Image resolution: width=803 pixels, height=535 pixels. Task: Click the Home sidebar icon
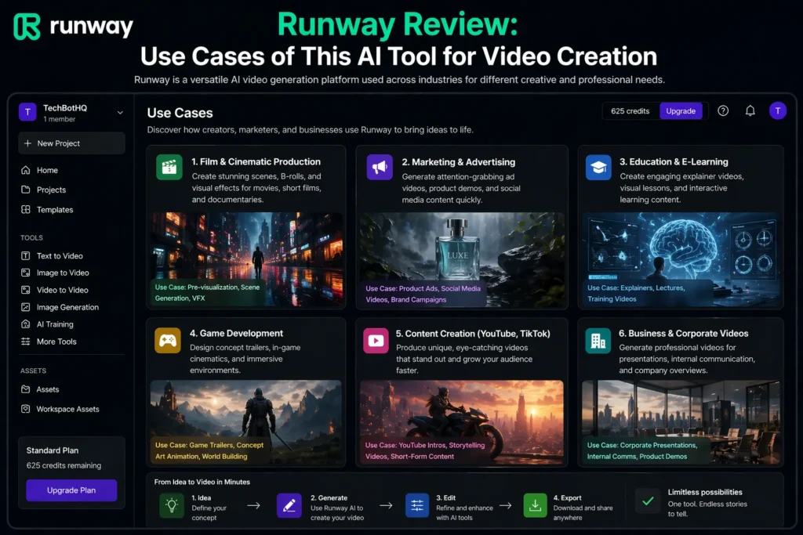(x=26, y=170)
